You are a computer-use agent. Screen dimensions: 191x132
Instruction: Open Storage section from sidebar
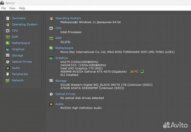click(18, 56)
